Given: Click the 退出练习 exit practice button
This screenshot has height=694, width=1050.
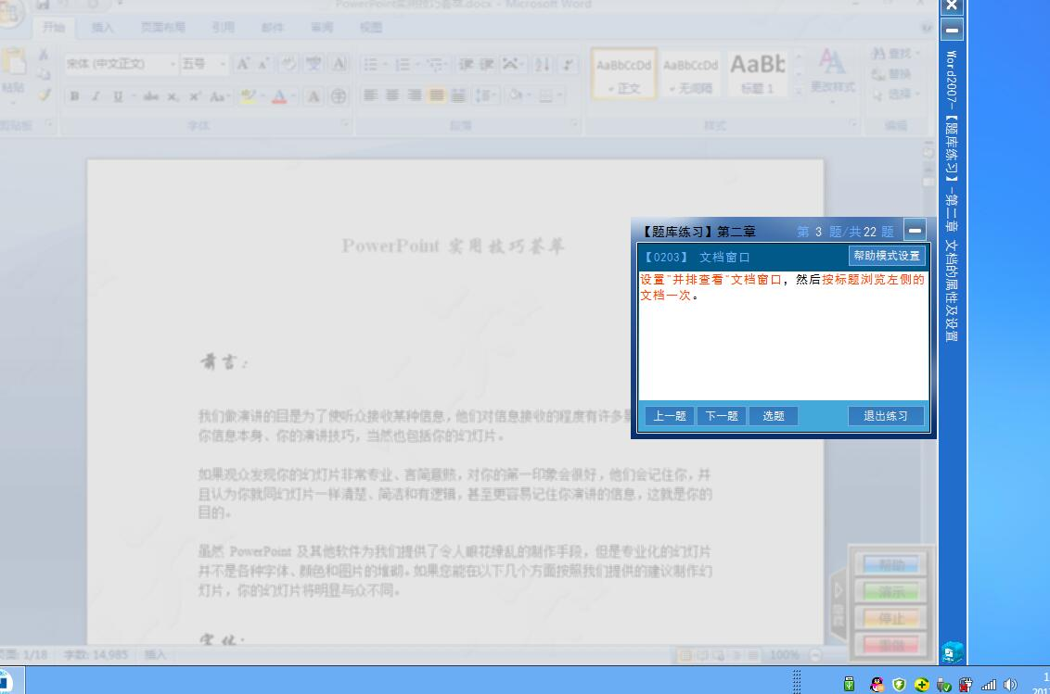Looking at the screenshot, I should click(x=886, y=416).
